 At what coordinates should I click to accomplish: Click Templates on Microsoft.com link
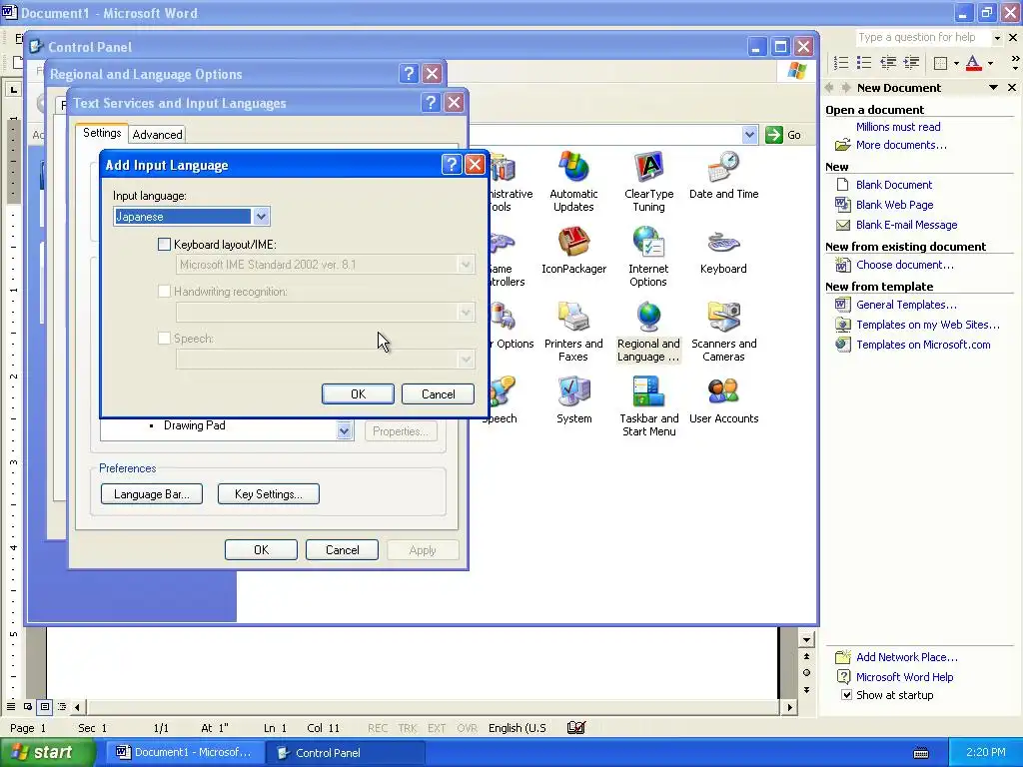pos(922,345)
